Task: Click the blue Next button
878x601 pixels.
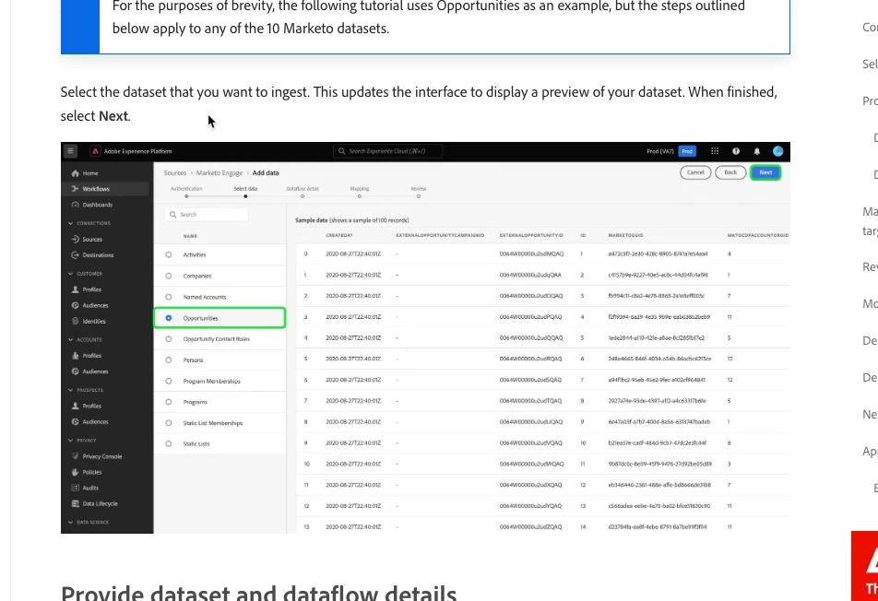Action: [765, 172]
